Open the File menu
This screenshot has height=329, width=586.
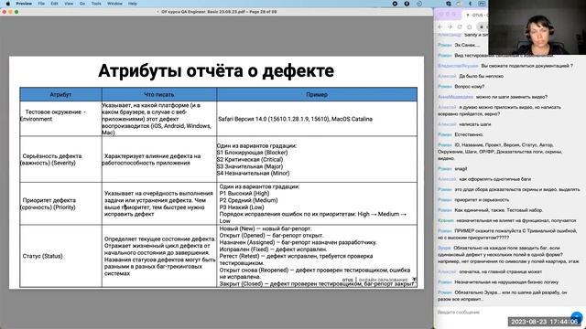41,4
